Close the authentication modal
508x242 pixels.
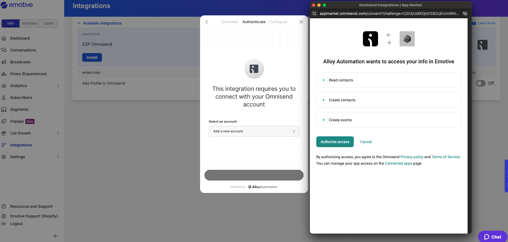[x=301, y=22]
